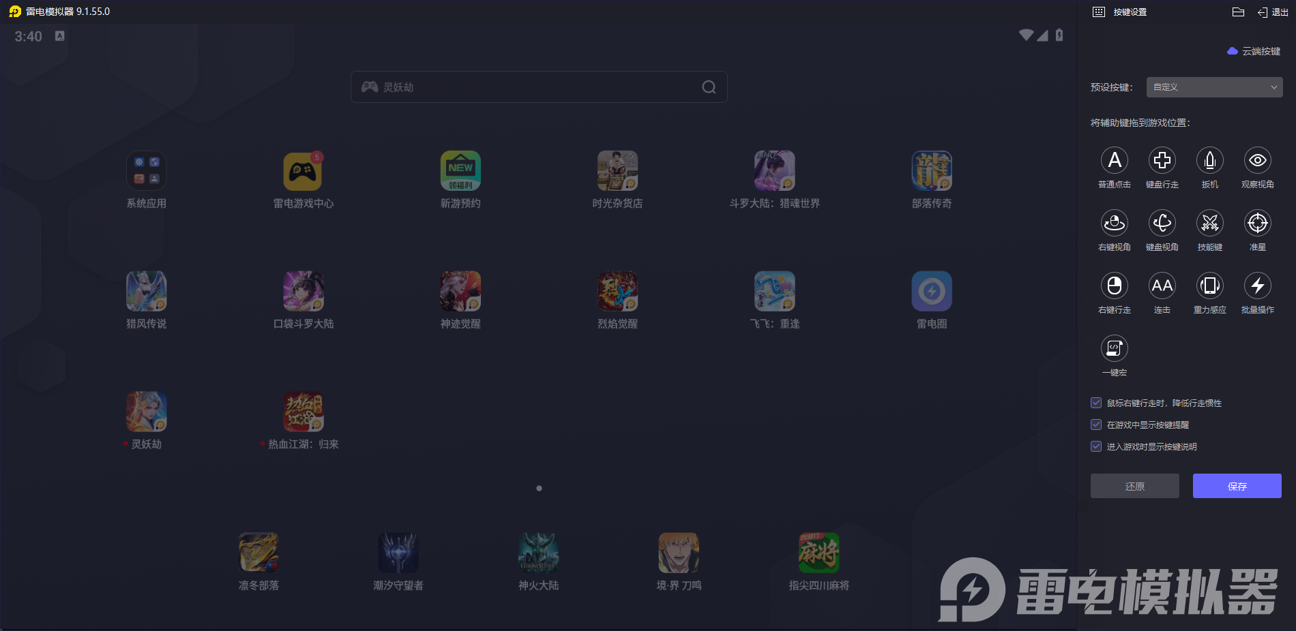Launch 境·界 刀鸣 from the dock
1296x631 pixels.
[x=679, y=553]
